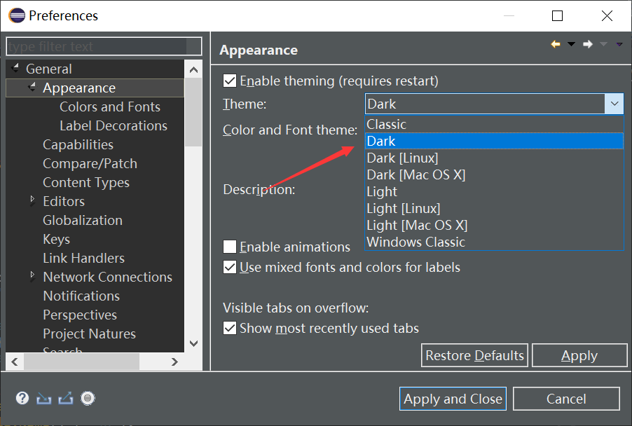Viewport: 632px width, 426px height.
Task: Select the General tree item label
Action: (x=49, y=69)
